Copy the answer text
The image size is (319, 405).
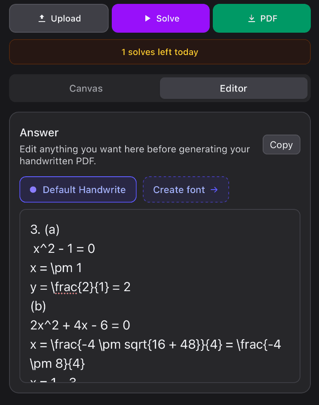point(281,145)
